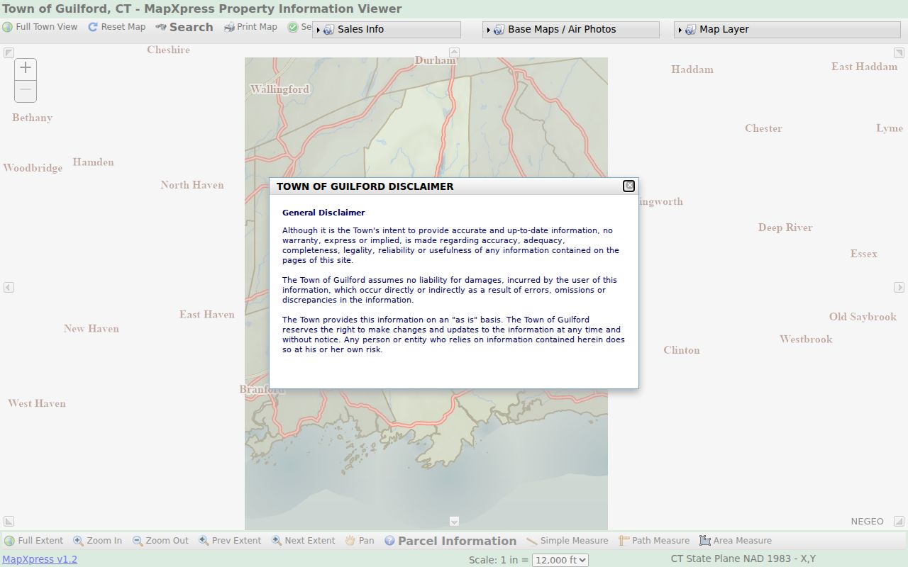This screenshot has width=908, height=567.
Task: Expand the Base Maps / Air Photos panel
Action: tap(571, 29)
